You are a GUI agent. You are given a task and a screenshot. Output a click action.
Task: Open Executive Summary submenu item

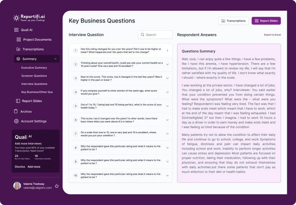[34, 68]
